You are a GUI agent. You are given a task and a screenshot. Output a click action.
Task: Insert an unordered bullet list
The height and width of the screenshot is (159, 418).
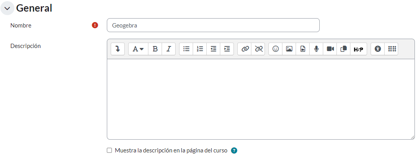coord(186,49)
